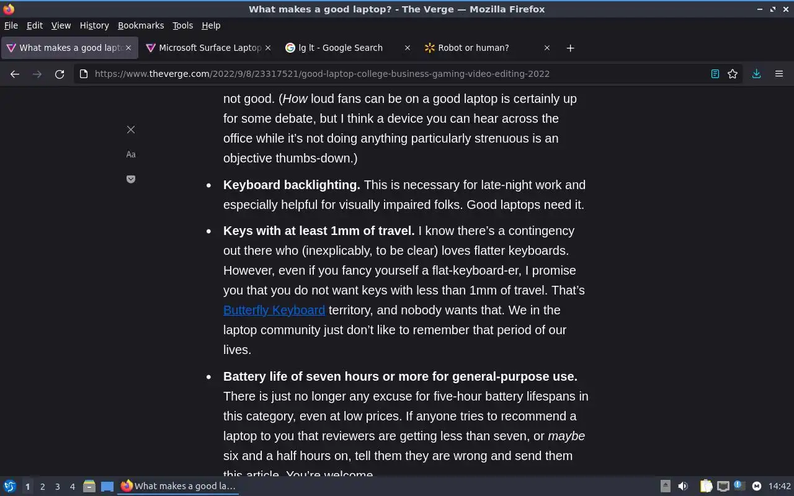Open the Firefox hamburger application menu
The height and width of the screenshot is (496, 794).
(779, 74)
